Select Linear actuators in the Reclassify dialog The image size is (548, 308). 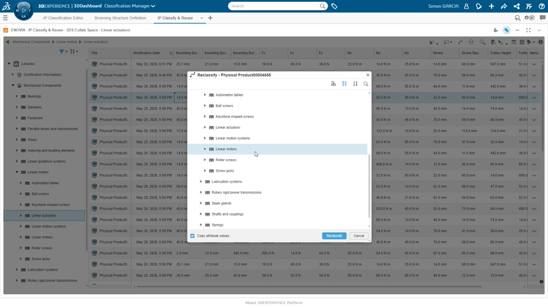coord(228,127)
